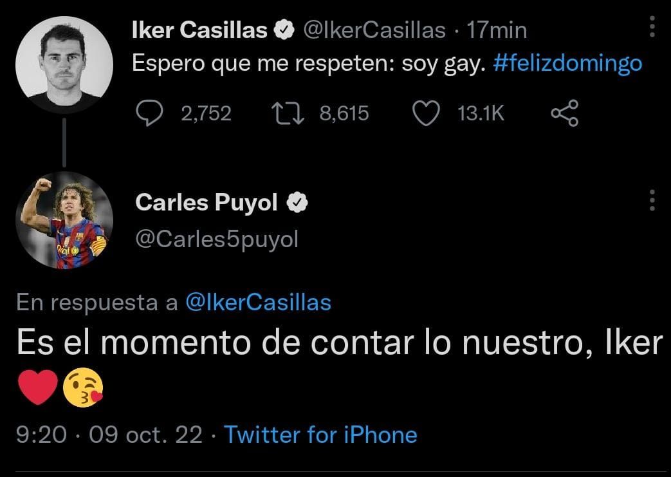Click Carles Puyol verified checkmark
The height and width of the screenshot is (477, 671).
pyautogui.click(x=298, y=201)
